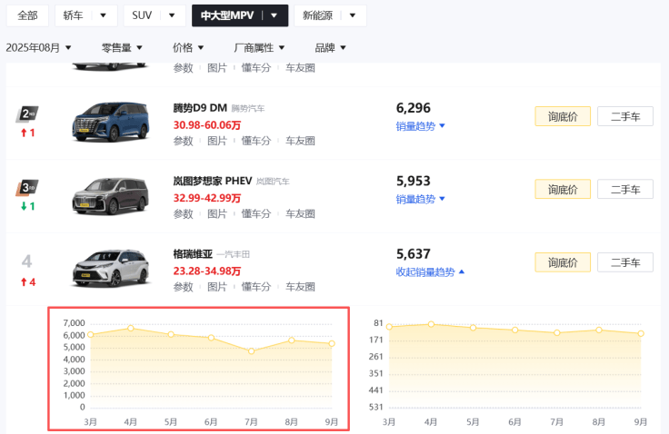Open the 价格 filter dropdown
The image size is (669, 434).
(x=188, y=48)
